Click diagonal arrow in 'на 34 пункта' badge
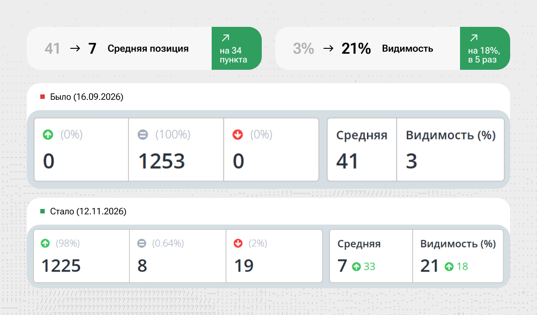Screen dimensions: 537x315 tap(226, 38)
